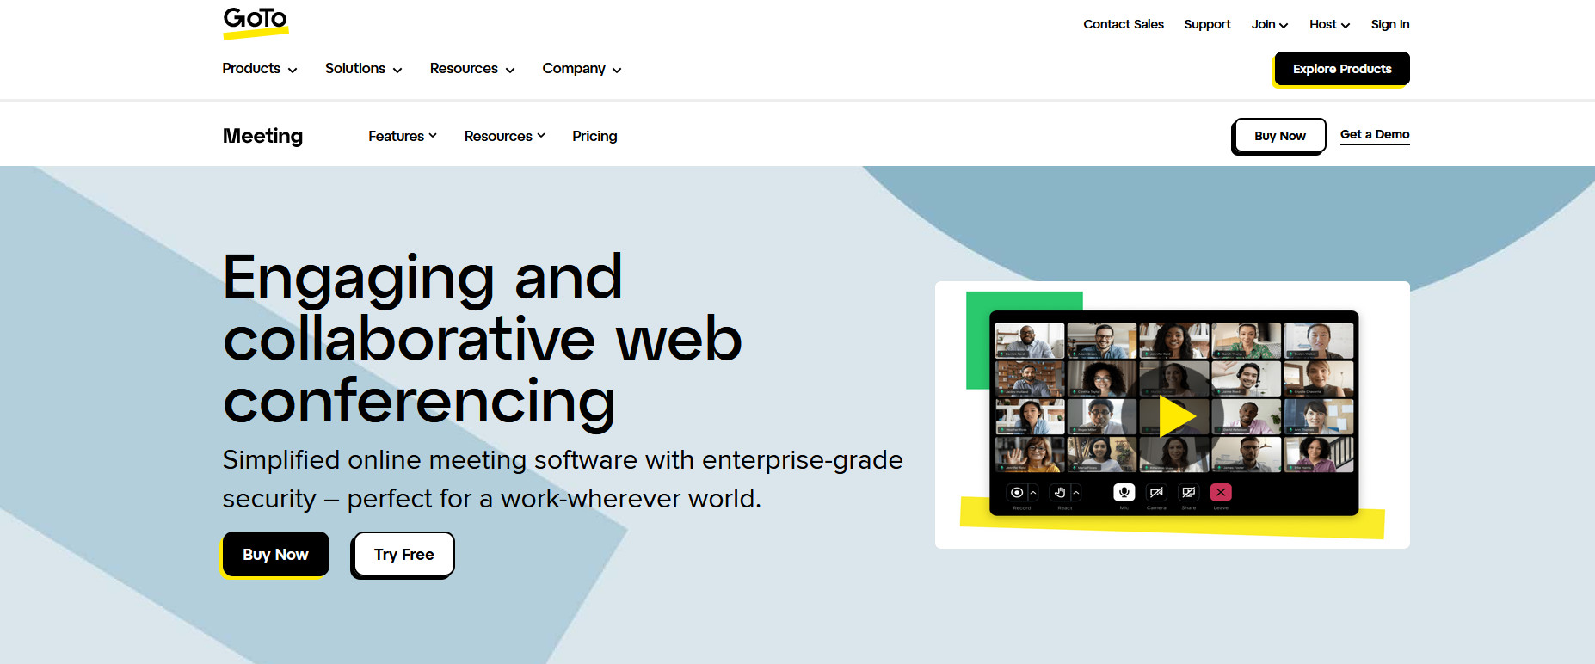Expand the Products menu
The height and width of the screenshot is (664, 1595).
(260, 69)
